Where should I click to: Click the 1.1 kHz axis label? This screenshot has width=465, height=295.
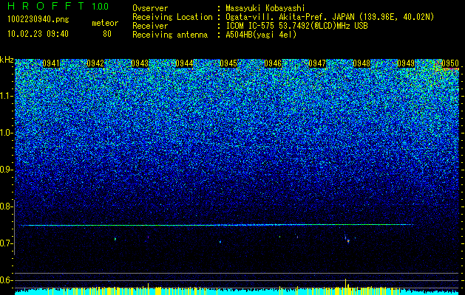coord(6,96)
